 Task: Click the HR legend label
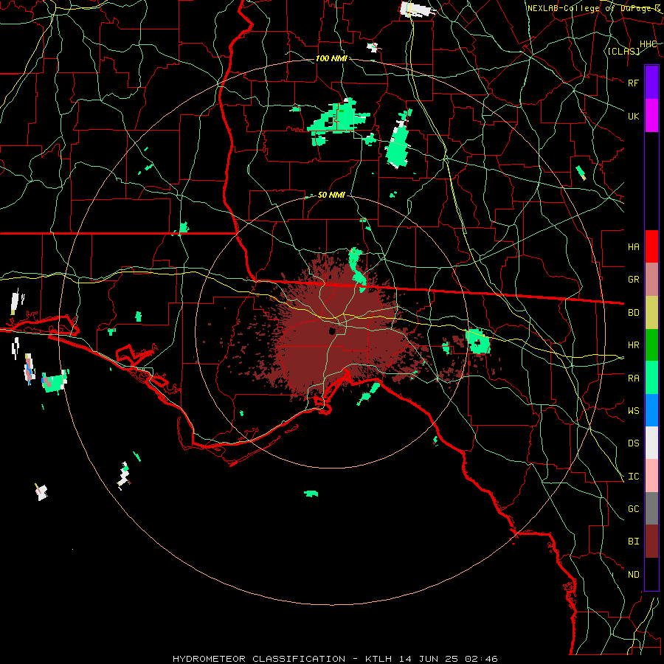pyautogui.click(x=633, y=345)
